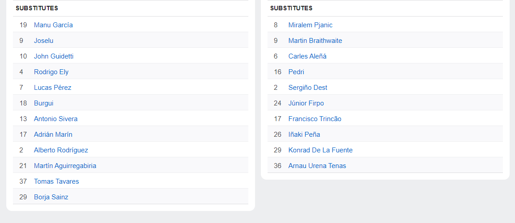The height and width of the screenshot is (223, 515).
Task: Open Alberto Rodríguez's profile
Action: 61,150
